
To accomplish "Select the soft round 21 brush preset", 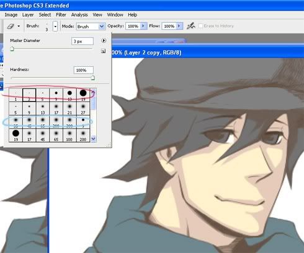I will [x=69, y=108].
